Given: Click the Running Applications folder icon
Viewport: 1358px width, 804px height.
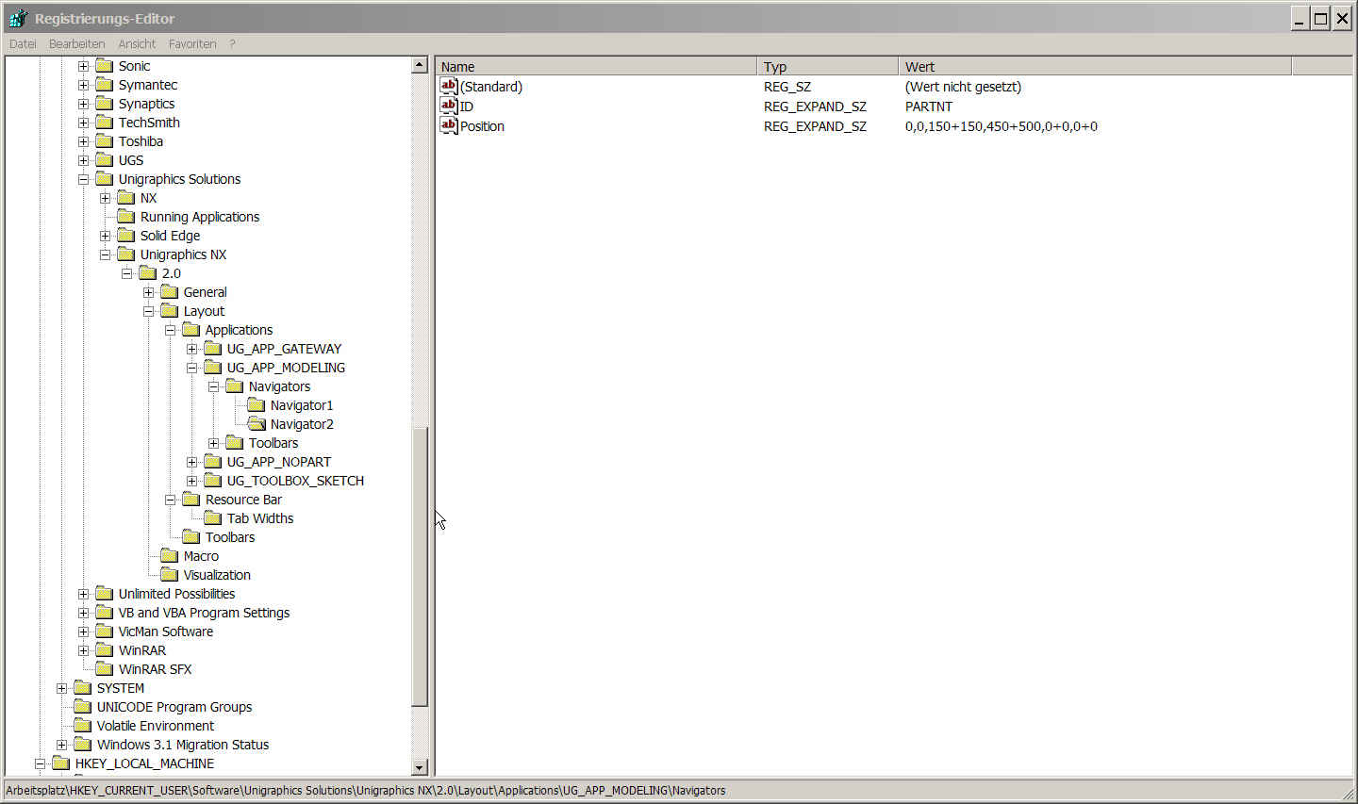Looking at the screenshot, I should coord(126,217).
